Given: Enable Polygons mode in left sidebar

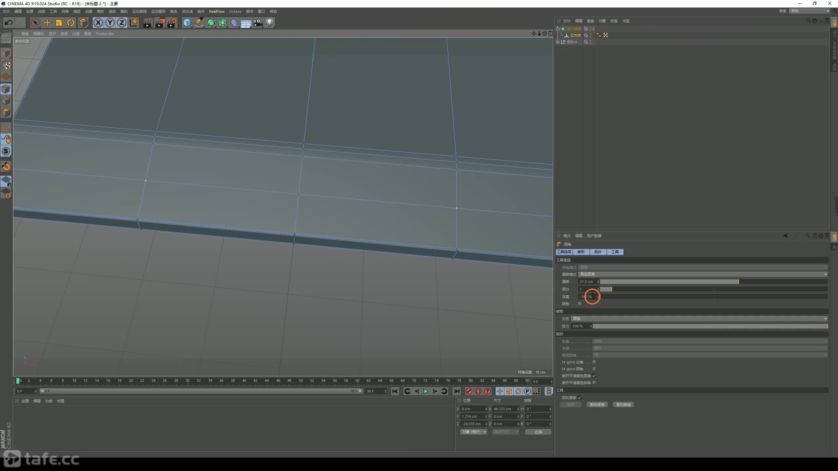Looking at the screenshot, I should tap(6, 113).
